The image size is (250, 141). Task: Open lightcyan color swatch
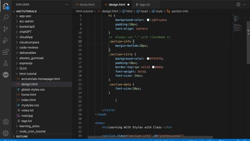148,20
